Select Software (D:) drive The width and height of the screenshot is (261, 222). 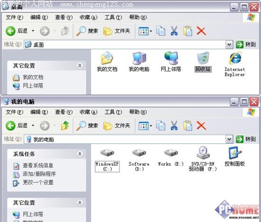click(x=139, y=160)
